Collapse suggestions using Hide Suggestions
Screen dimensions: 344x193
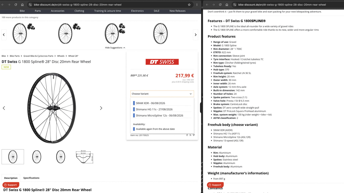coord(115,48)
